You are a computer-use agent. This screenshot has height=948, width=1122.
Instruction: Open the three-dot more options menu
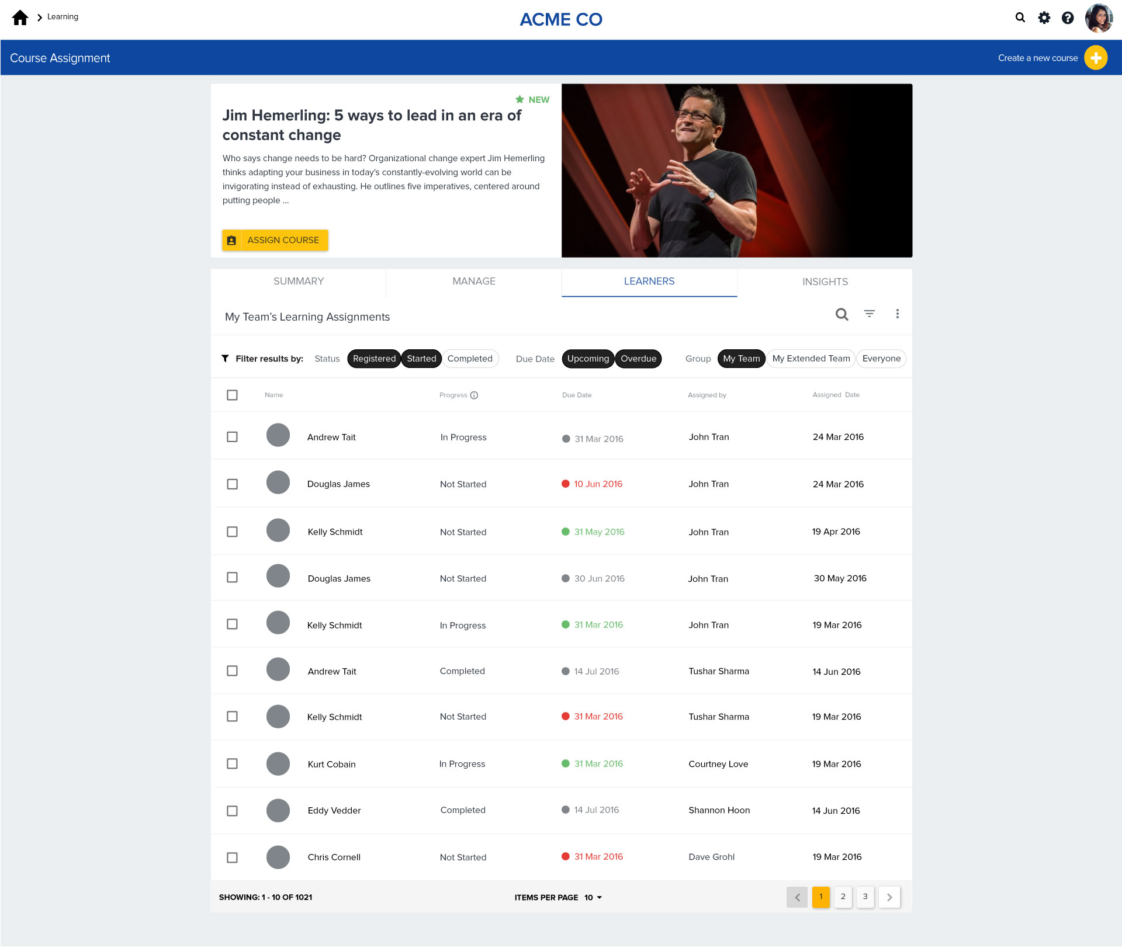tap(898, 314)
